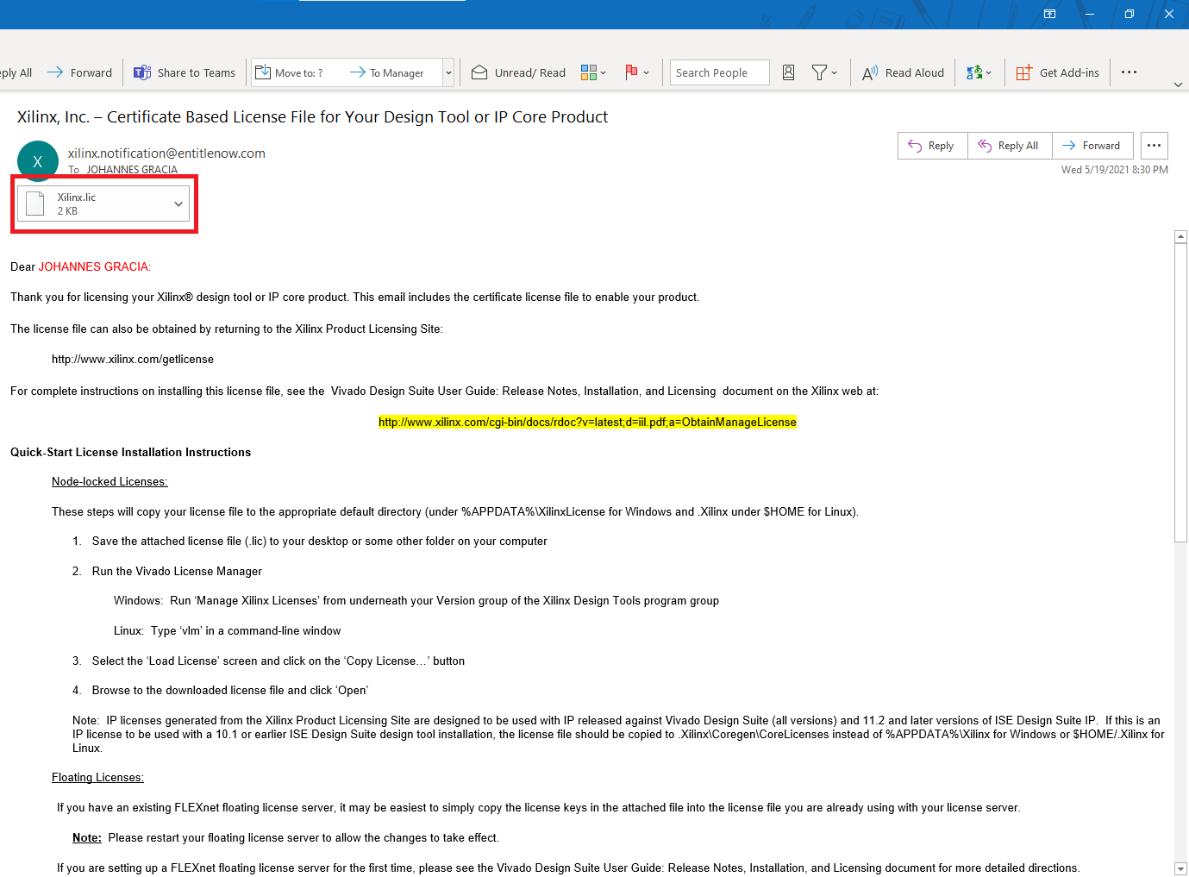1189x877 pixels.
Task: Click Reply All in the message header
Action: (1010, 146)
